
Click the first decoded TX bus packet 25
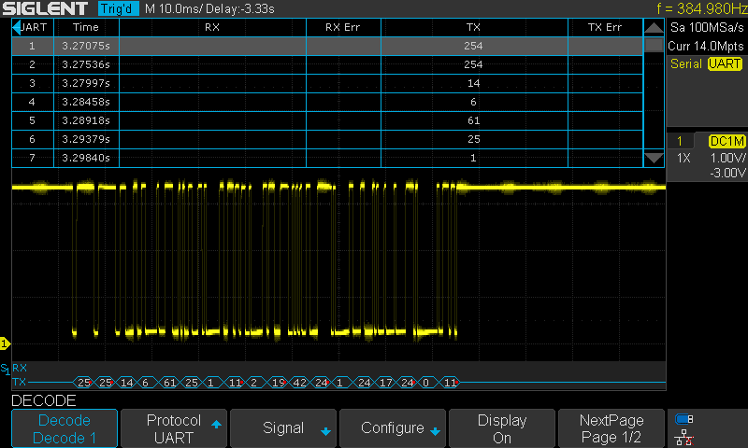click(x=84, y=383)
